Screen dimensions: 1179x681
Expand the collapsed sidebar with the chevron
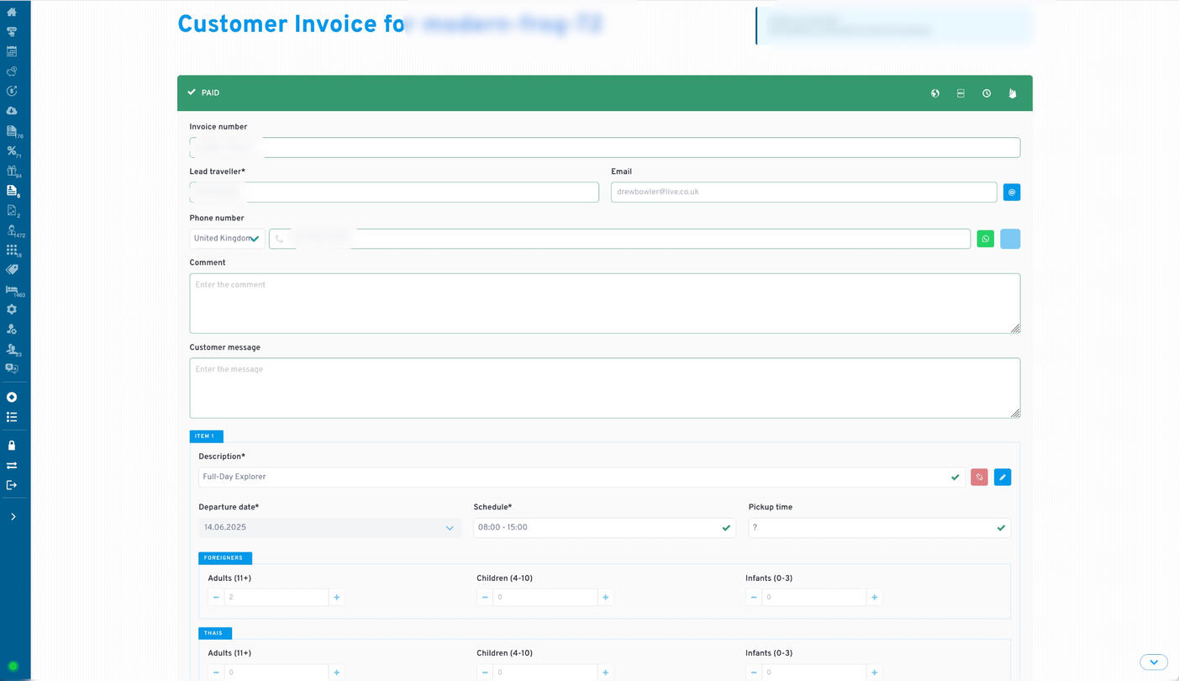point(14,516)
